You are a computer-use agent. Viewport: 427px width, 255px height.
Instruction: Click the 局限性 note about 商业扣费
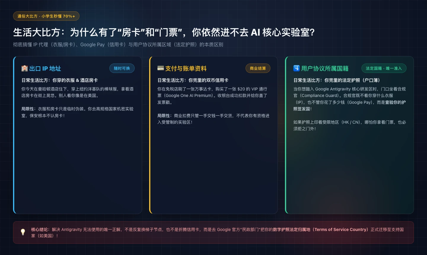click(213, 119)
